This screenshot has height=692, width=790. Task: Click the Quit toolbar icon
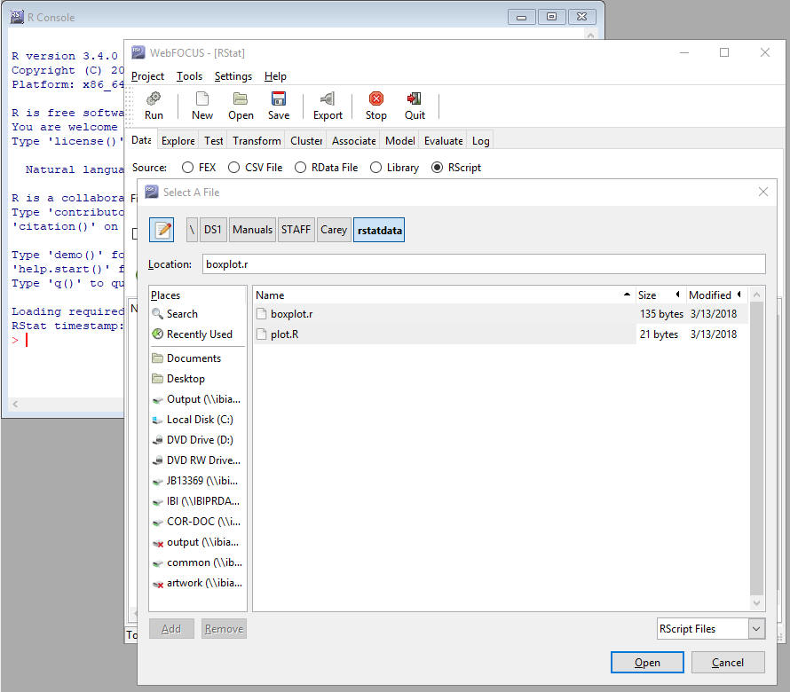click(x=415, y=98)
